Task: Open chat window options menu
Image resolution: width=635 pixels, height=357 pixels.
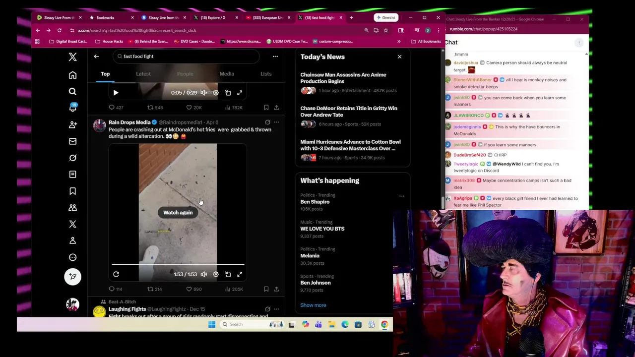Action: [579, 43]
